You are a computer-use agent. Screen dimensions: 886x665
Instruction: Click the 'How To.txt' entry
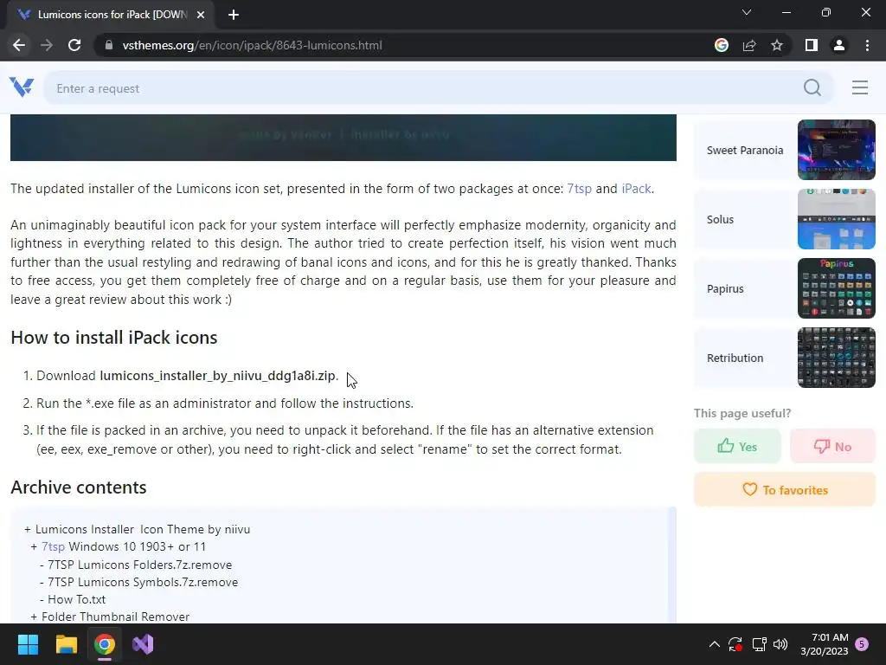[x=76, y=599]
